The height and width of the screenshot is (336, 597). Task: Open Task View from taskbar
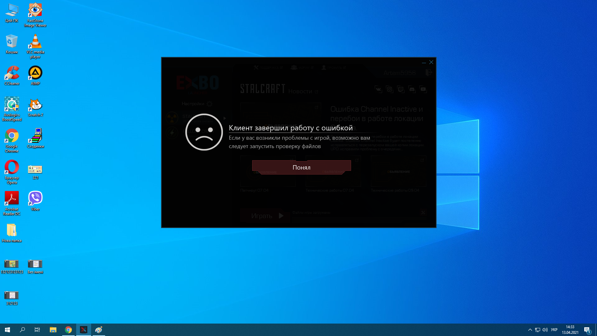37,330
